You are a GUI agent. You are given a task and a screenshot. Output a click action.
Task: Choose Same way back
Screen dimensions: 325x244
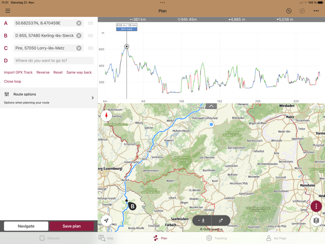pos(79,73)
